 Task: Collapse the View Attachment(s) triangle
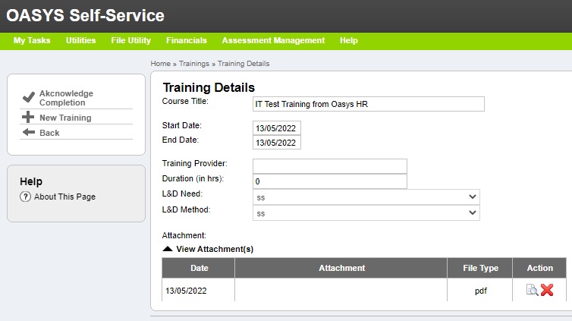pos(168,249)
